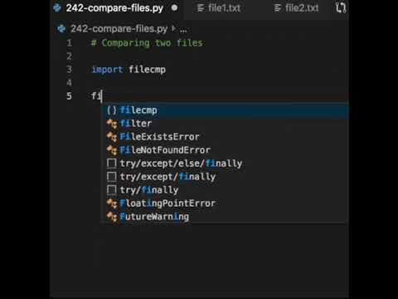
Task: Click the class icon beside FutureWarning
Action: [x=112, y=217]
